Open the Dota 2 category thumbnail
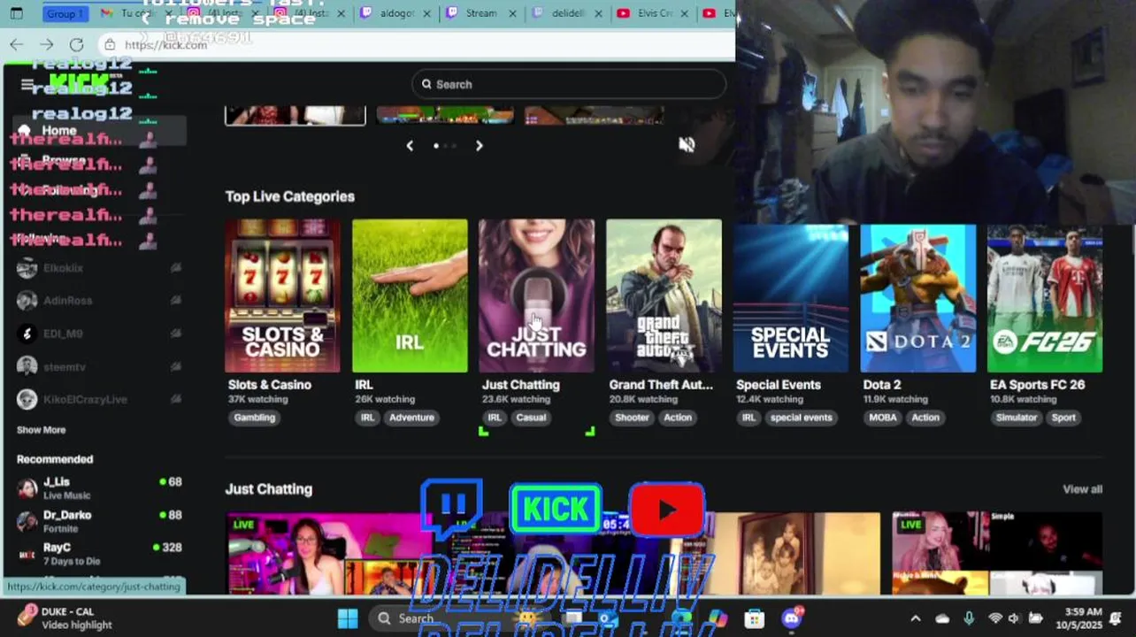Screen dimensions: 1136x637 (x=917, y=298)
